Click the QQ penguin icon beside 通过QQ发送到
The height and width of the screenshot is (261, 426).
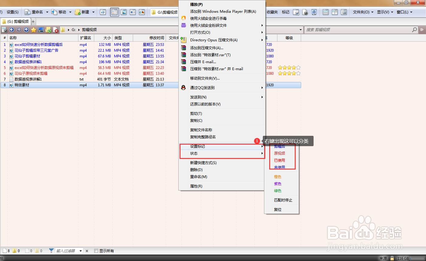point(183,88)
